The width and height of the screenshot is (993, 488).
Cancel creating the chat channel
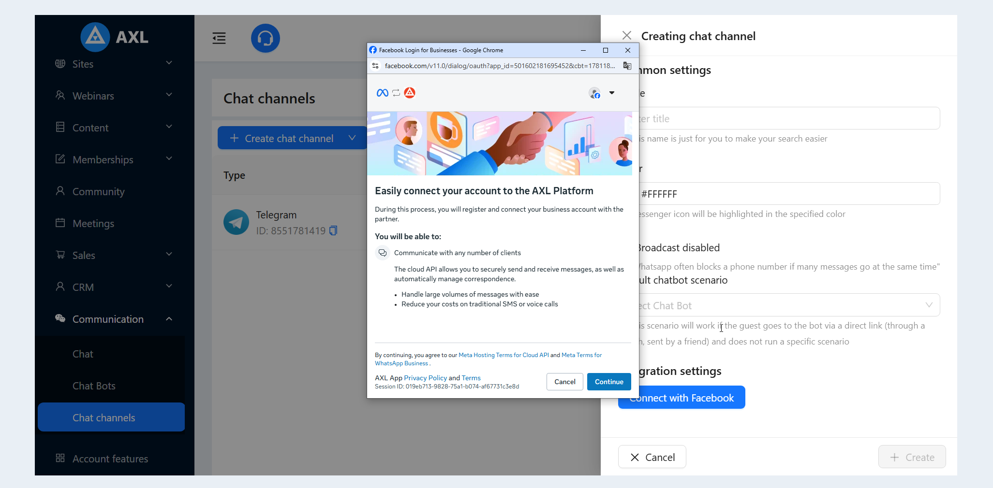[x=652, y=457]
